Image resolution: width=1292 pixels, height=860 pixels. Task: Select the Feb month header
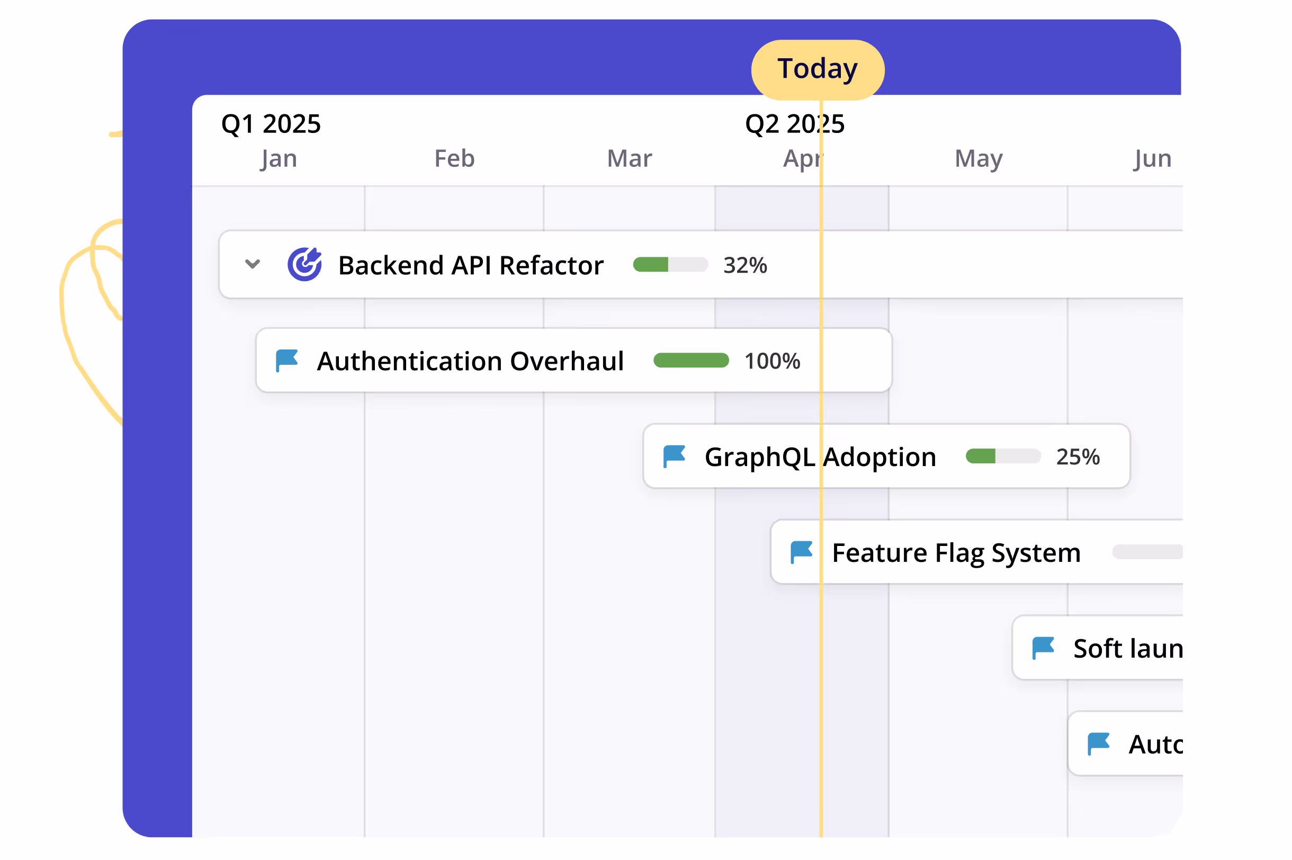pos(455,158)
